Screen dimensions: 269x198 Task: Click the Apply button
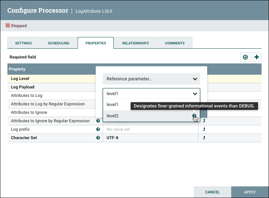(x=250, y=192)
